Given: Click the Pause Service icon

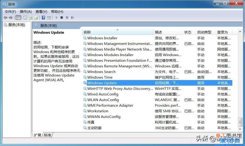Looking at the screenshot, I should [x=67, y=18].
